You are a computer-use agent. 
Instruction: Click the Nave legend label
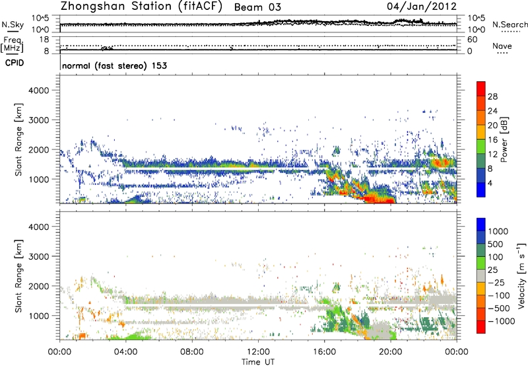coord(502,46)
